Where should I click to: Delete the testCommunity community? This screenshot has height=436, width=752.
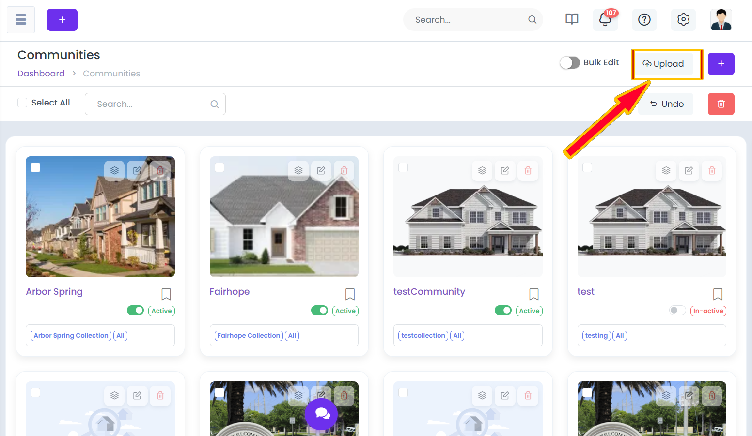528,170
